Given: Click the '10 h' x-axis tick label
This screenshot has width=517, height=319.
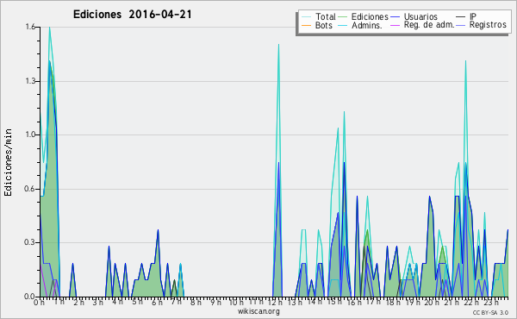Looking at the screenshot, I should (x=236, y=303).
